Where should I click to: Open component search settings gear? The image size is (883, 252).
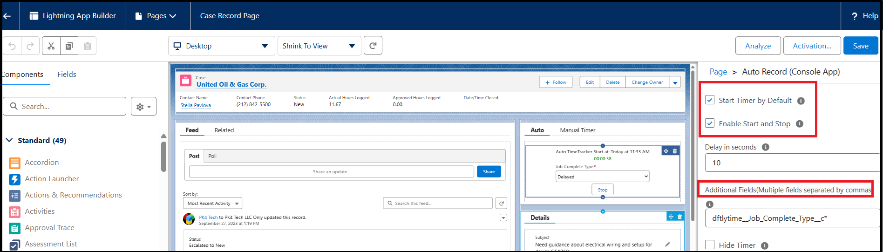143,107
